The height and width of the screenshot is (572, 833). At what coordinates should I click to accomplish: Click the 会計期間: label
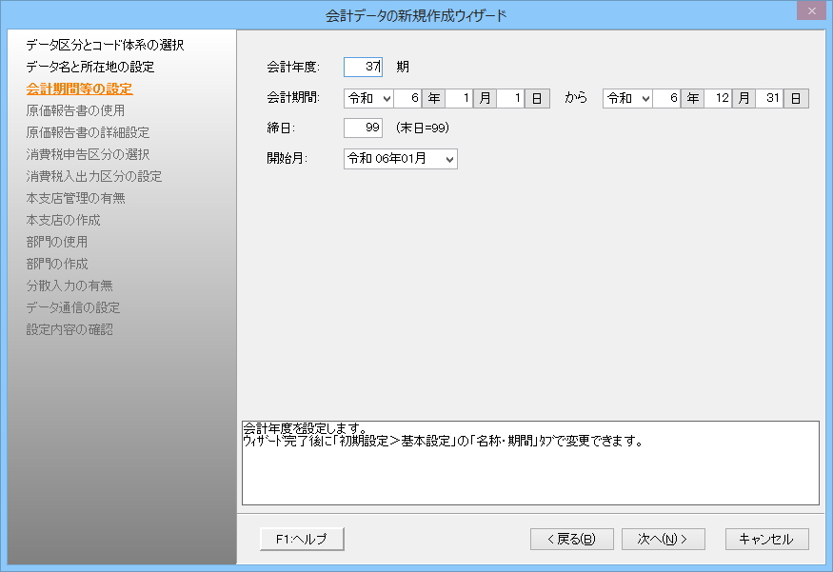(293, 98)
